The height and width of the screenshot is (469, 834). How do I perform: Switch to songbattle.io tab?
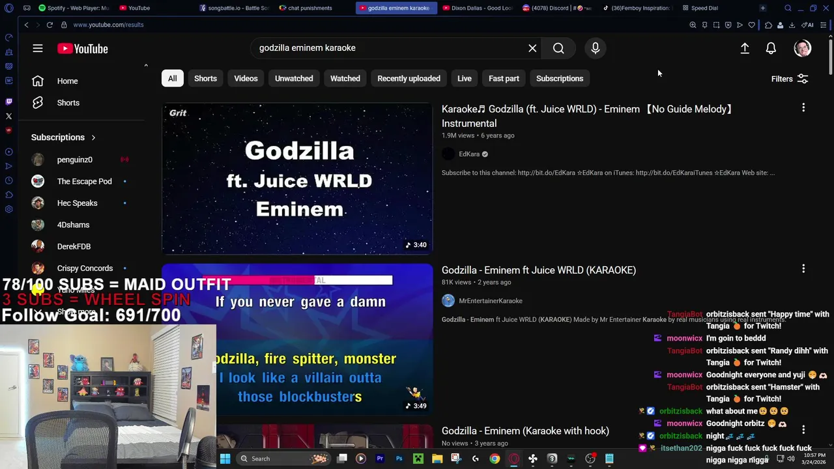[x=234, y=8]
